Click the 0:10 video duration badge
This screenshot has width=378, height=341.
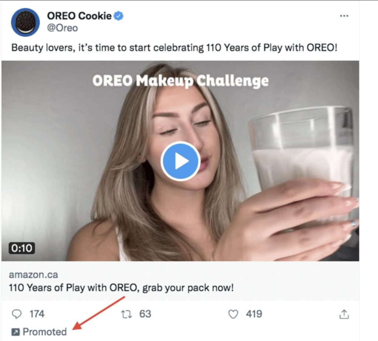(22, 248)
